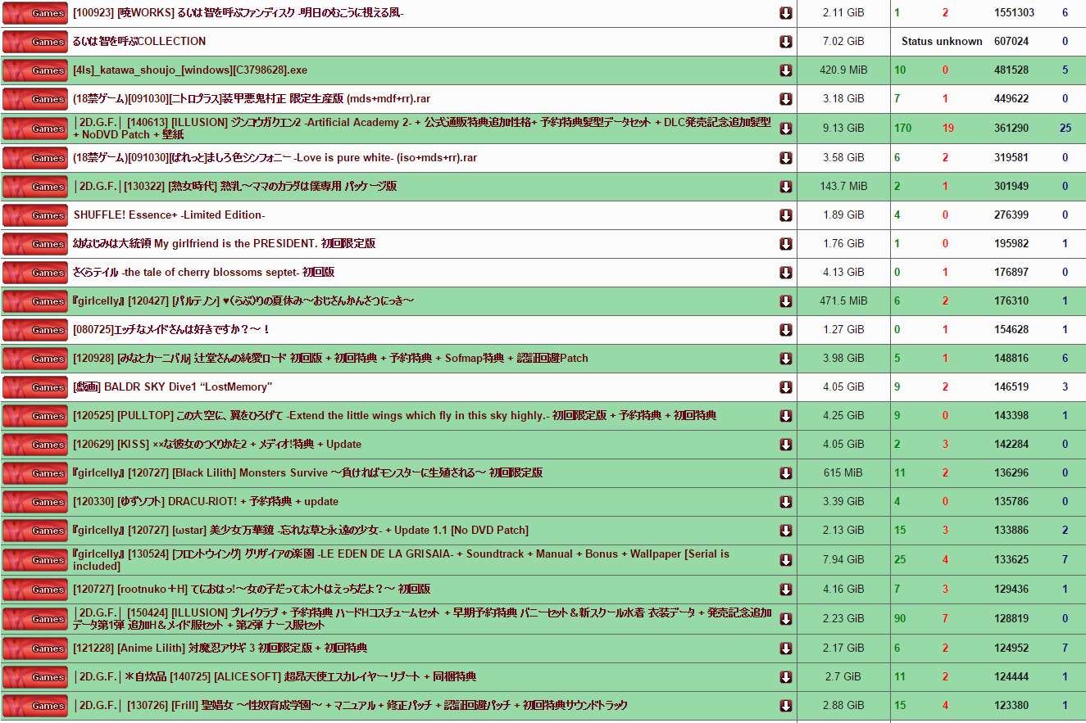Click download arrow on the 7.02 GiB COLLECTION row

(x=786, y=42)
